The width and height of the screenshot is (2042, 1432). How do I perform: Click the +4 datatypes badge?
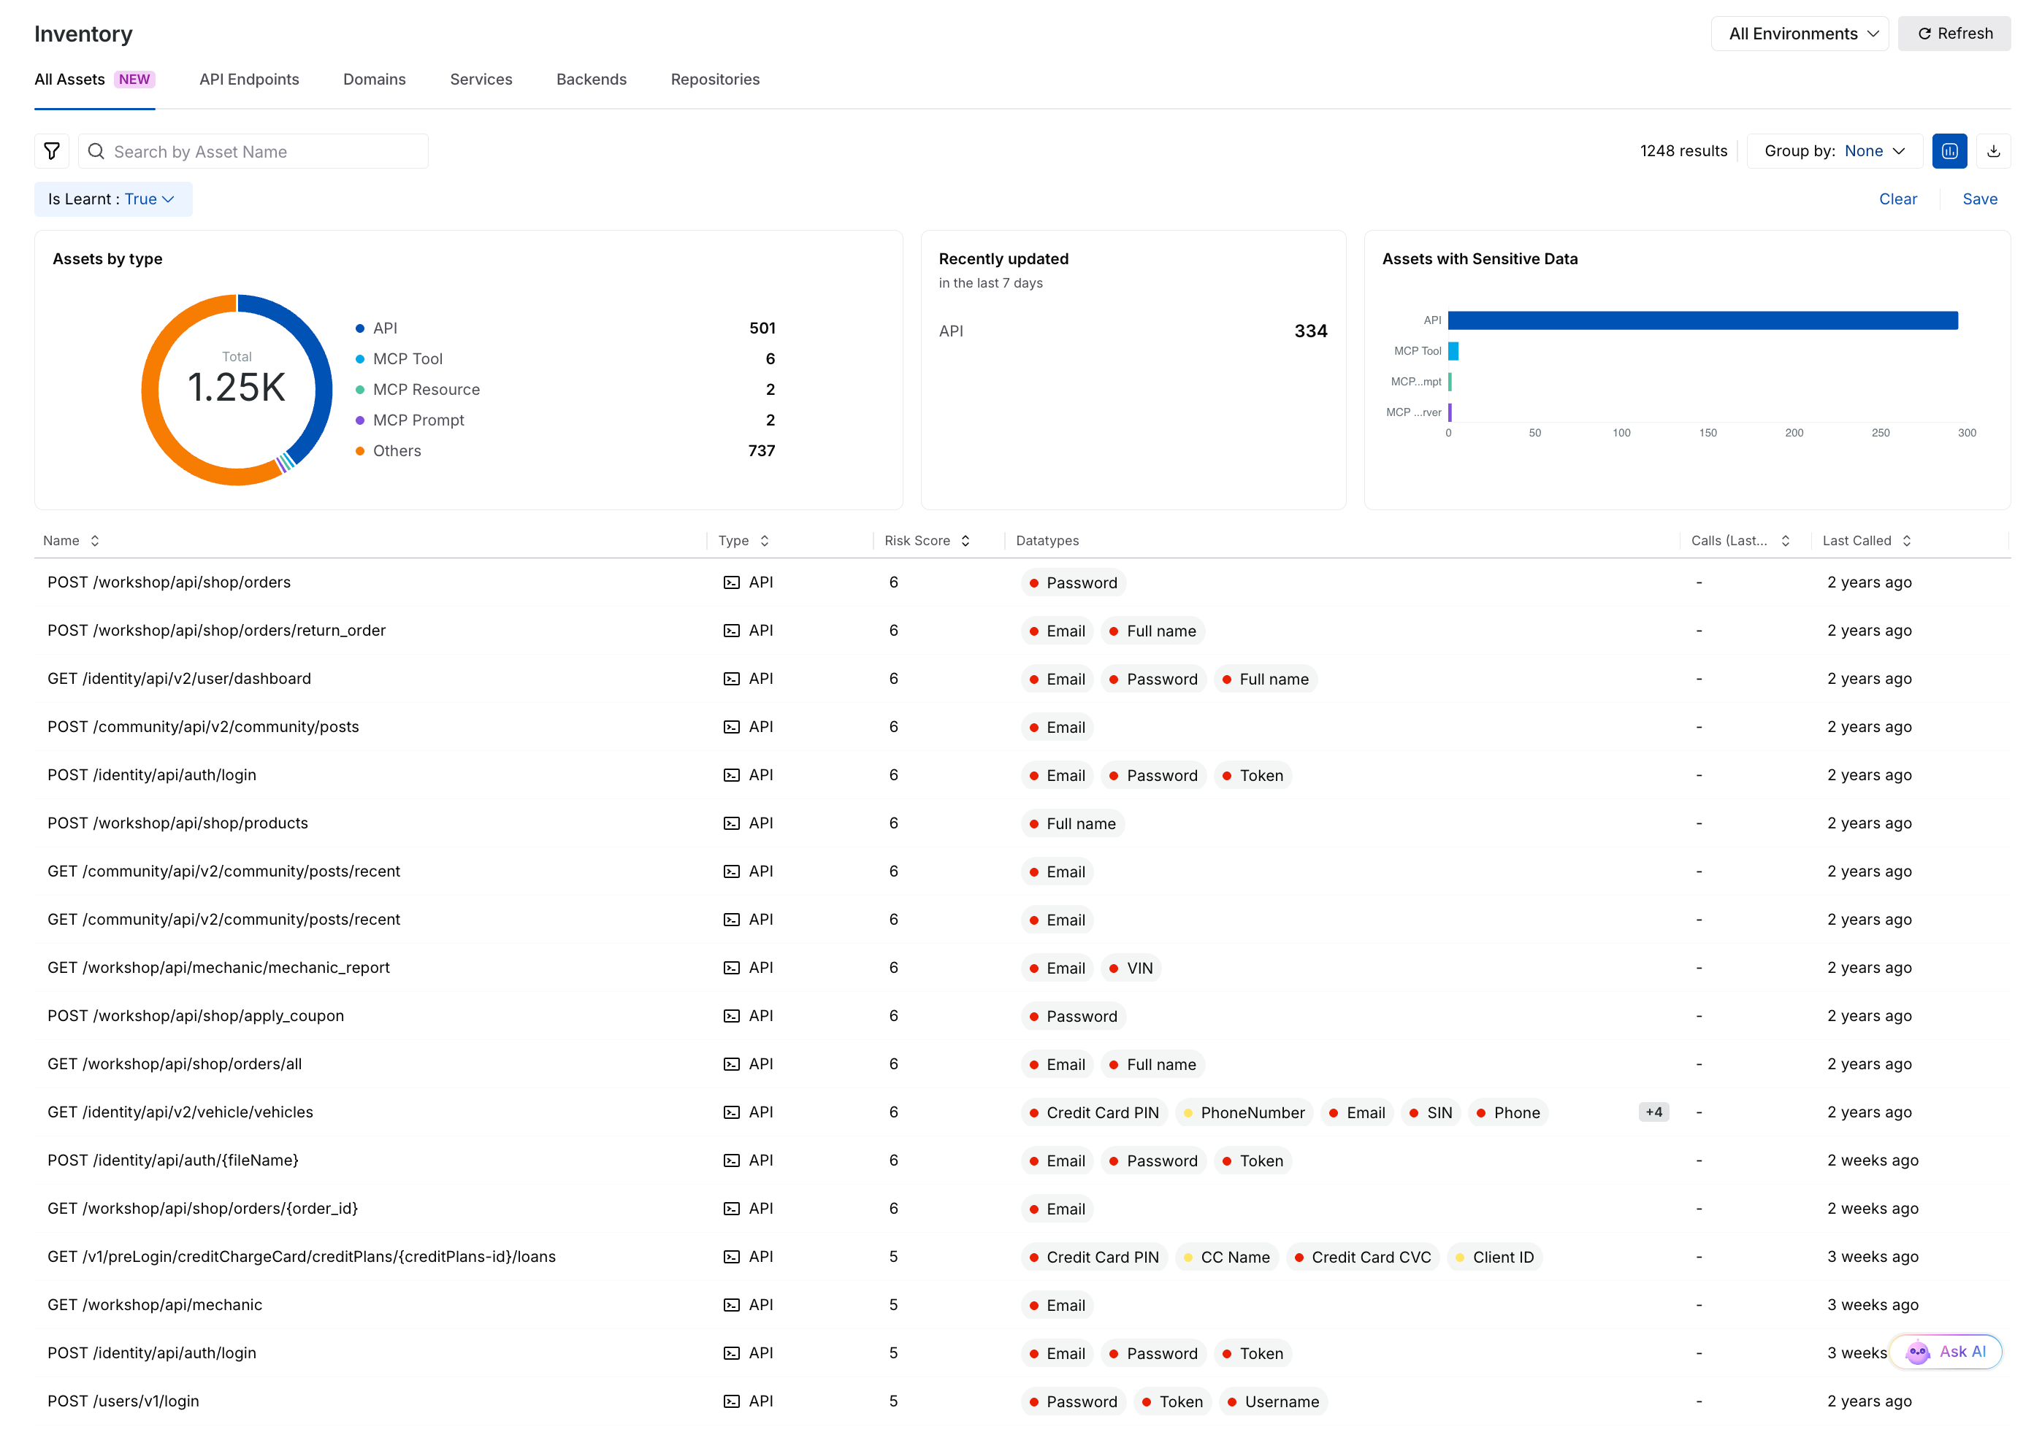point(1653,1112)
